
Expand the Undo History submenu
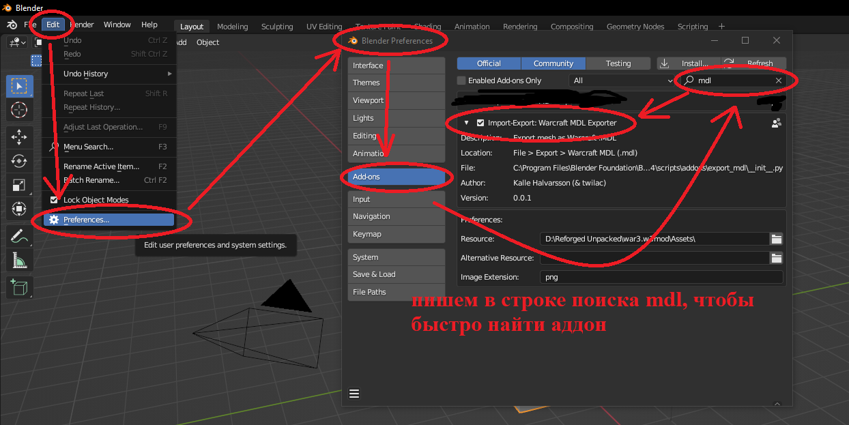[109, 74]
